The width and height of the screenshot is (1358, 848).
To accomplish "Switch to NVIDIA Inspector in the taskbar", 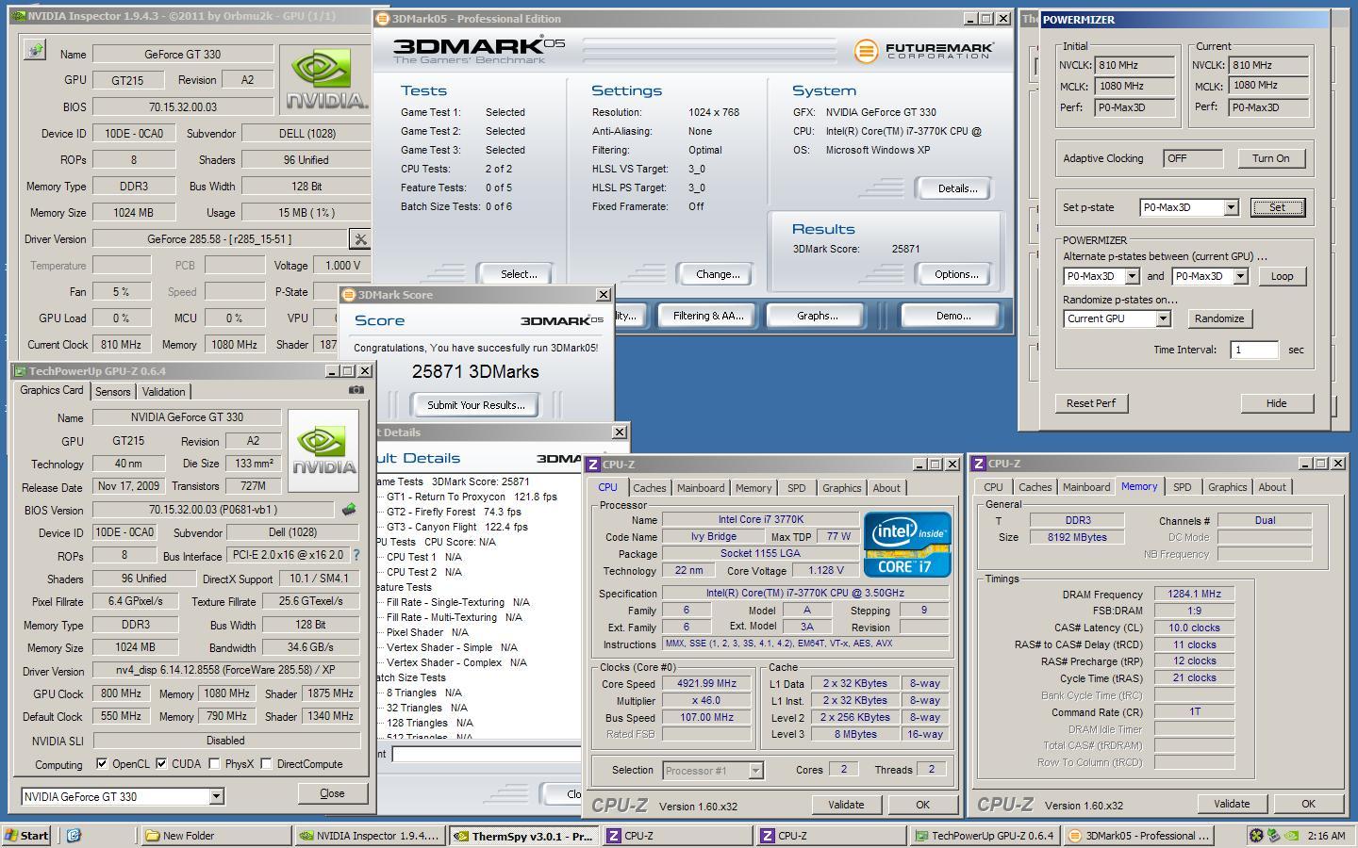I will pyautogui.click(x=369, y=835).
